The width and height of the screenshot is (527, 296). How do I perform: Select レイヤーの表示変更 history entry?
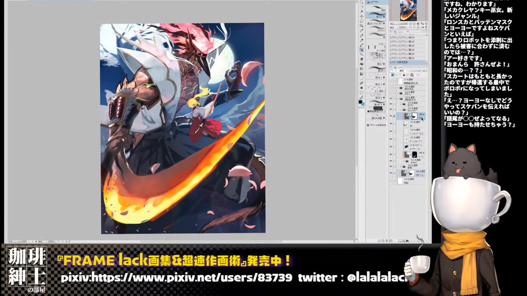click(x=408, y=62)
